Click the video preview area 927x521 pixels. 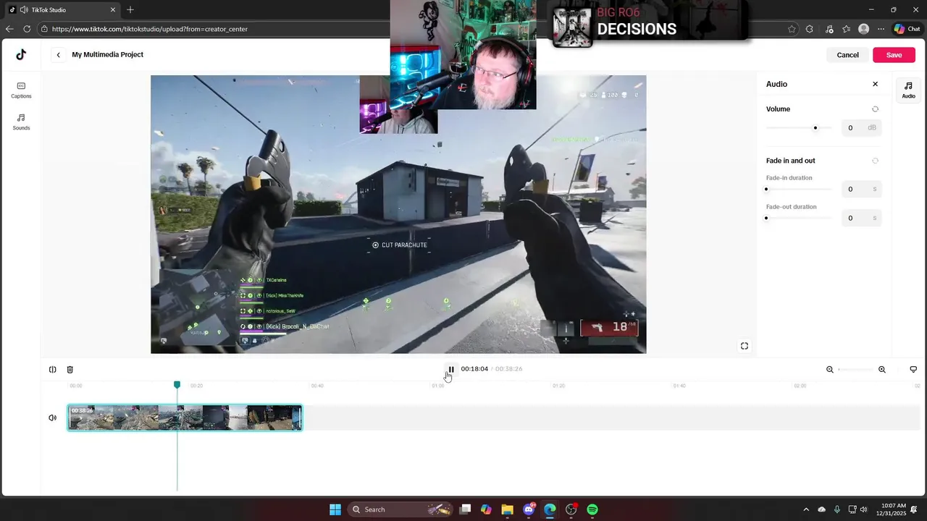(x=398, y=215)
